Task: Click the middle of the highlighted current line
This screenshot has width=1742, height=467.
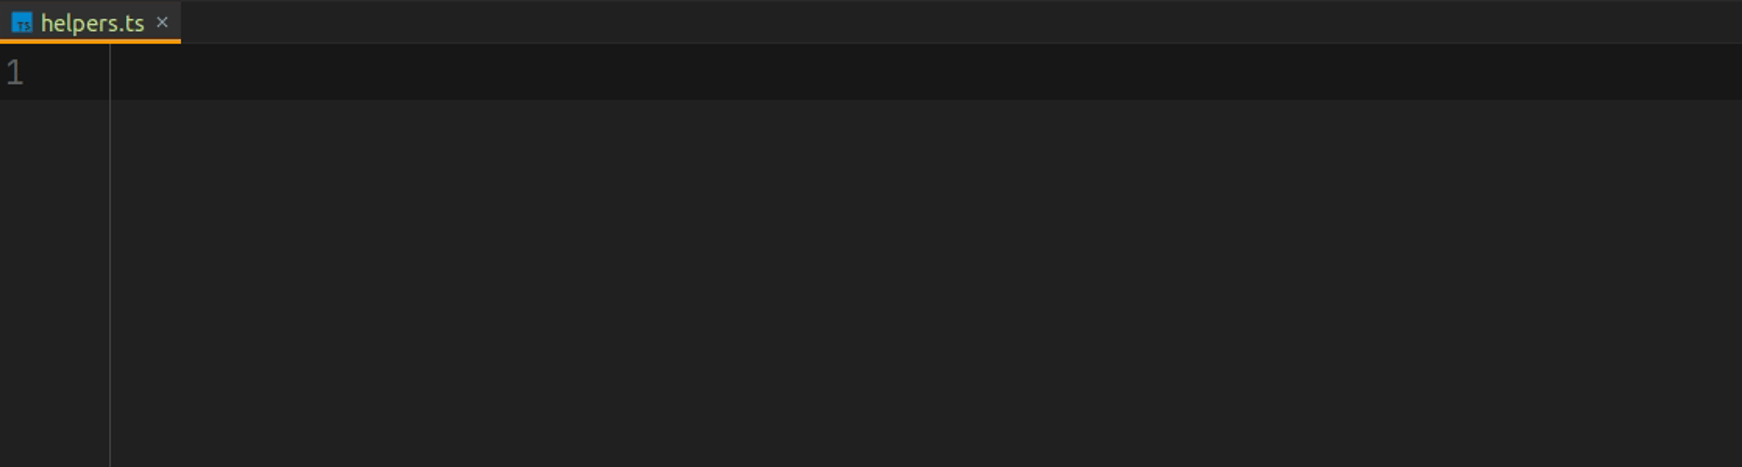Action: [x=926, y=72]
